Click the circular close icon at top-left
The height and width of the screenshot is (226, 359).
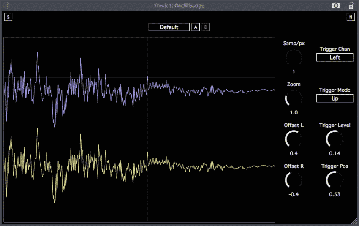6,5
